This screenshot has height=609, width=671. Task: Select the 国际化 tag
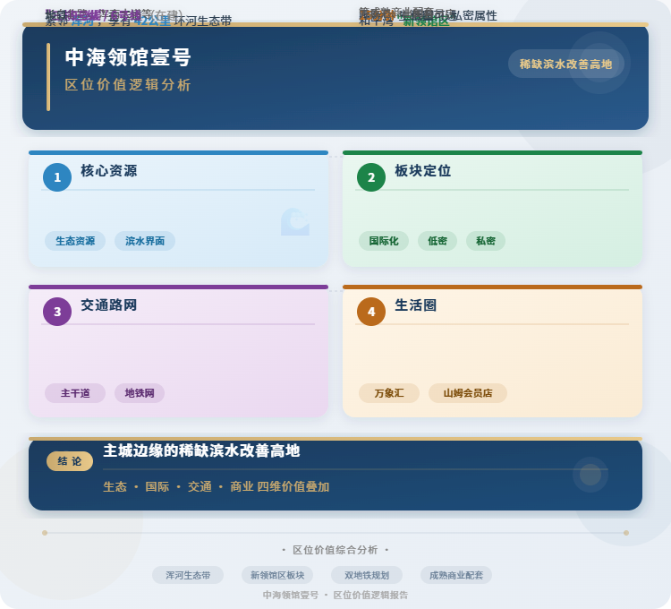(384, 241)
